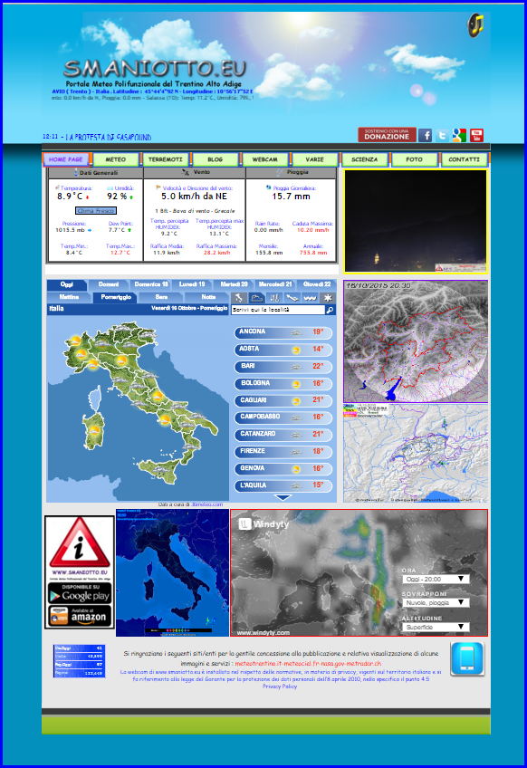Select the Italy map layer icon
The width and height of the screenshot is (527, 768).
coord(238,297)
